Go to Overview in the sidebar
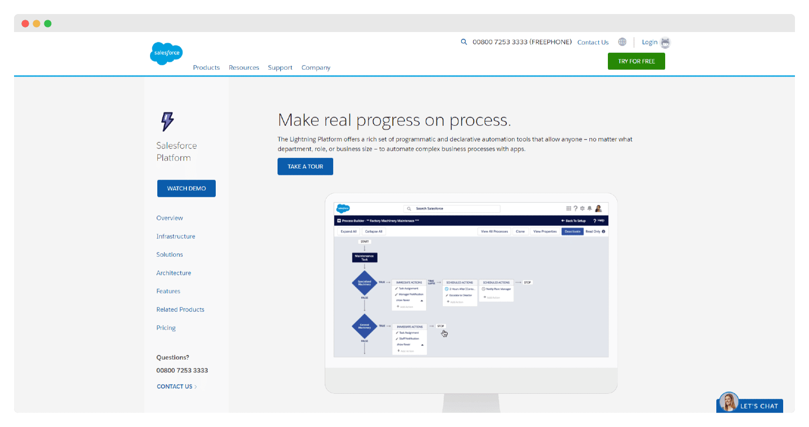Viewport: 809px width, 427px height. [x=170, y=218]
